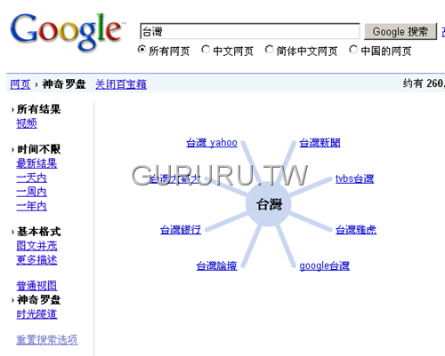Image resolution: width=445 pixels, height=356 pixels.
Task: Select the 所有网页 radio button
Action: [142, 50]
